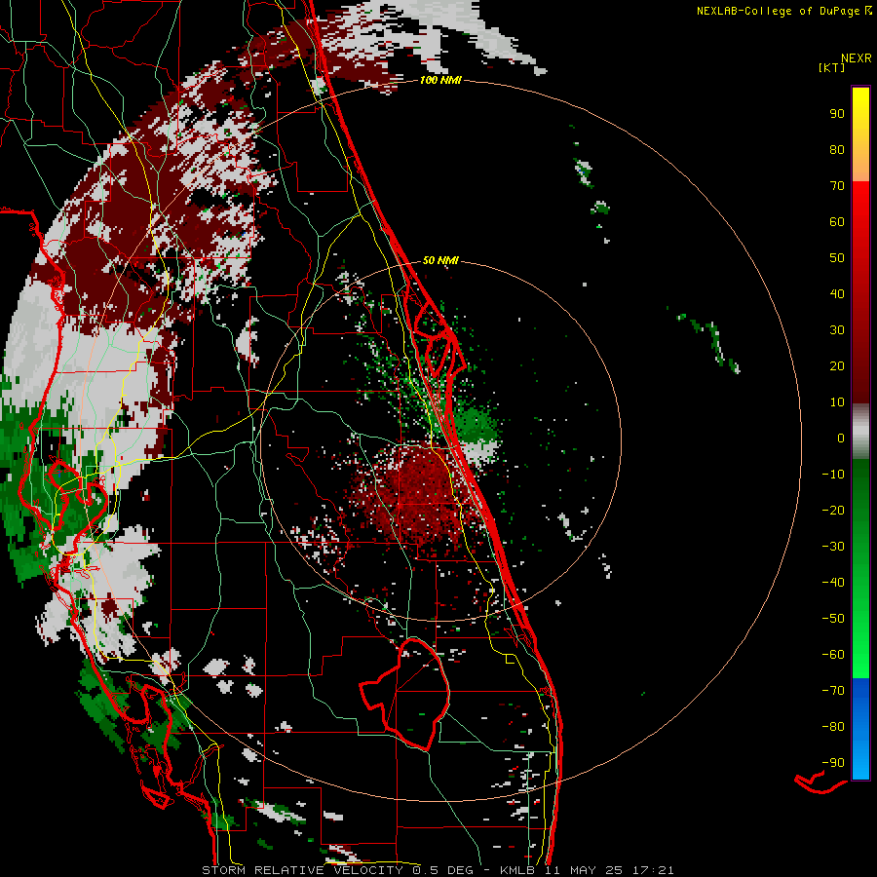Screen dimensions: 877x877
Task: Click the 40 value on velocity scale
Action: pos(837,294)
